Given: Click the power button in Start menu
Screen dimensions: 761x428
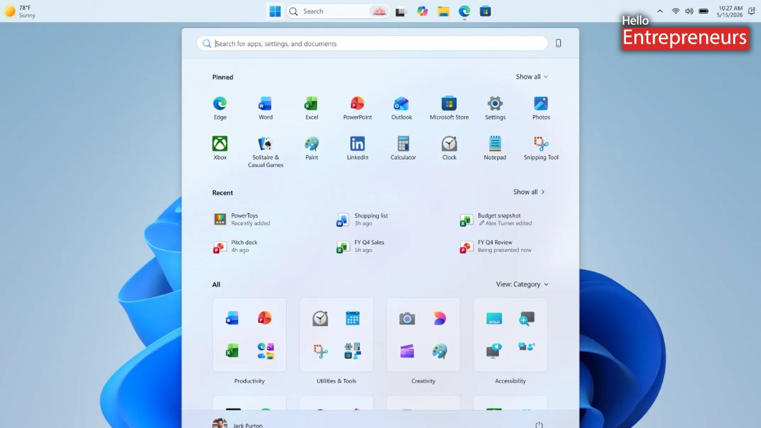Looking at the screenshot, I should (x=539, y=424).
